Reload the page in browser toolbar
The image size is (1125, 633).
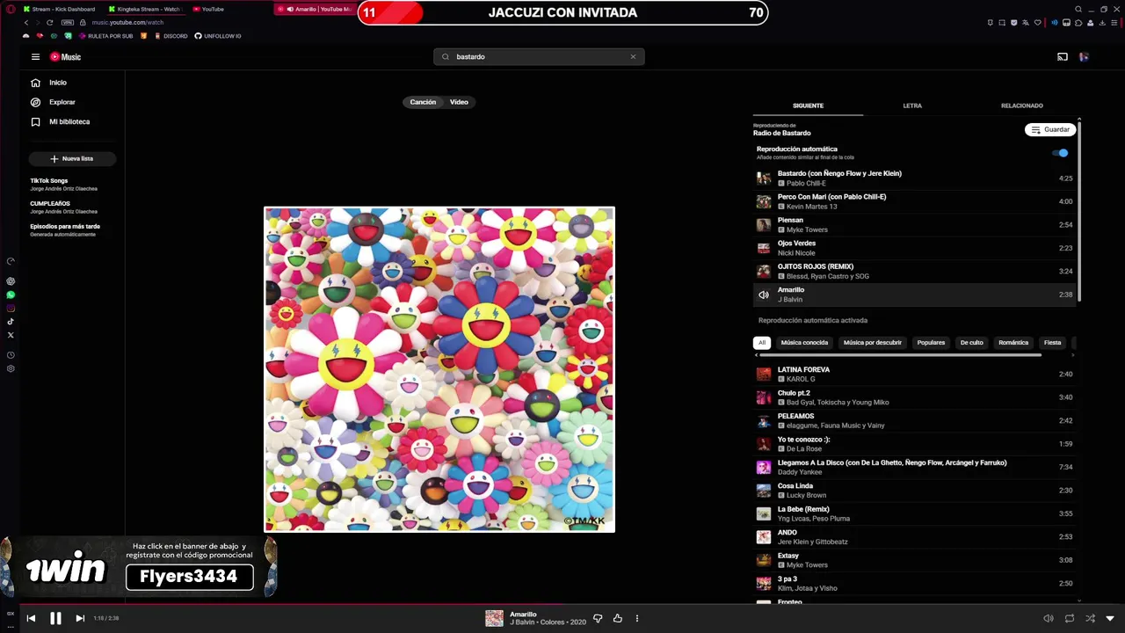click(49, 22)
